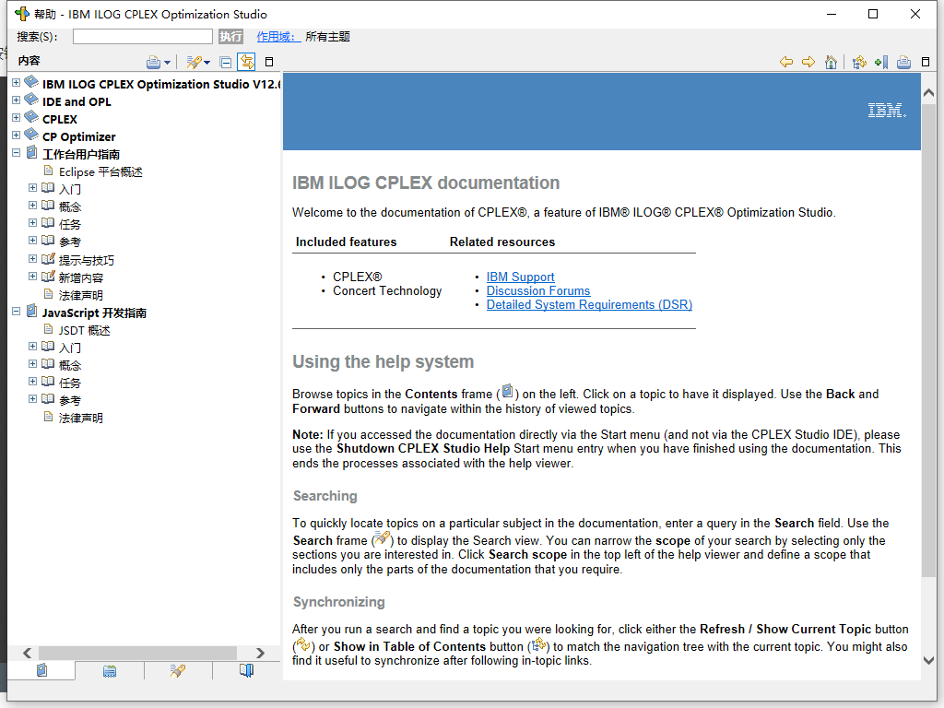Open the IBM Support link
Screen dimensions: 944x708
point(520,277)
